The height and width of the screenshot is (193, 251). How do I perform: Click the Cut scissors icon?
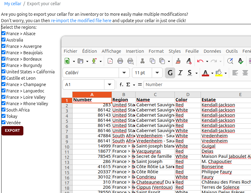pyautogui.click(x=142, y=61)
